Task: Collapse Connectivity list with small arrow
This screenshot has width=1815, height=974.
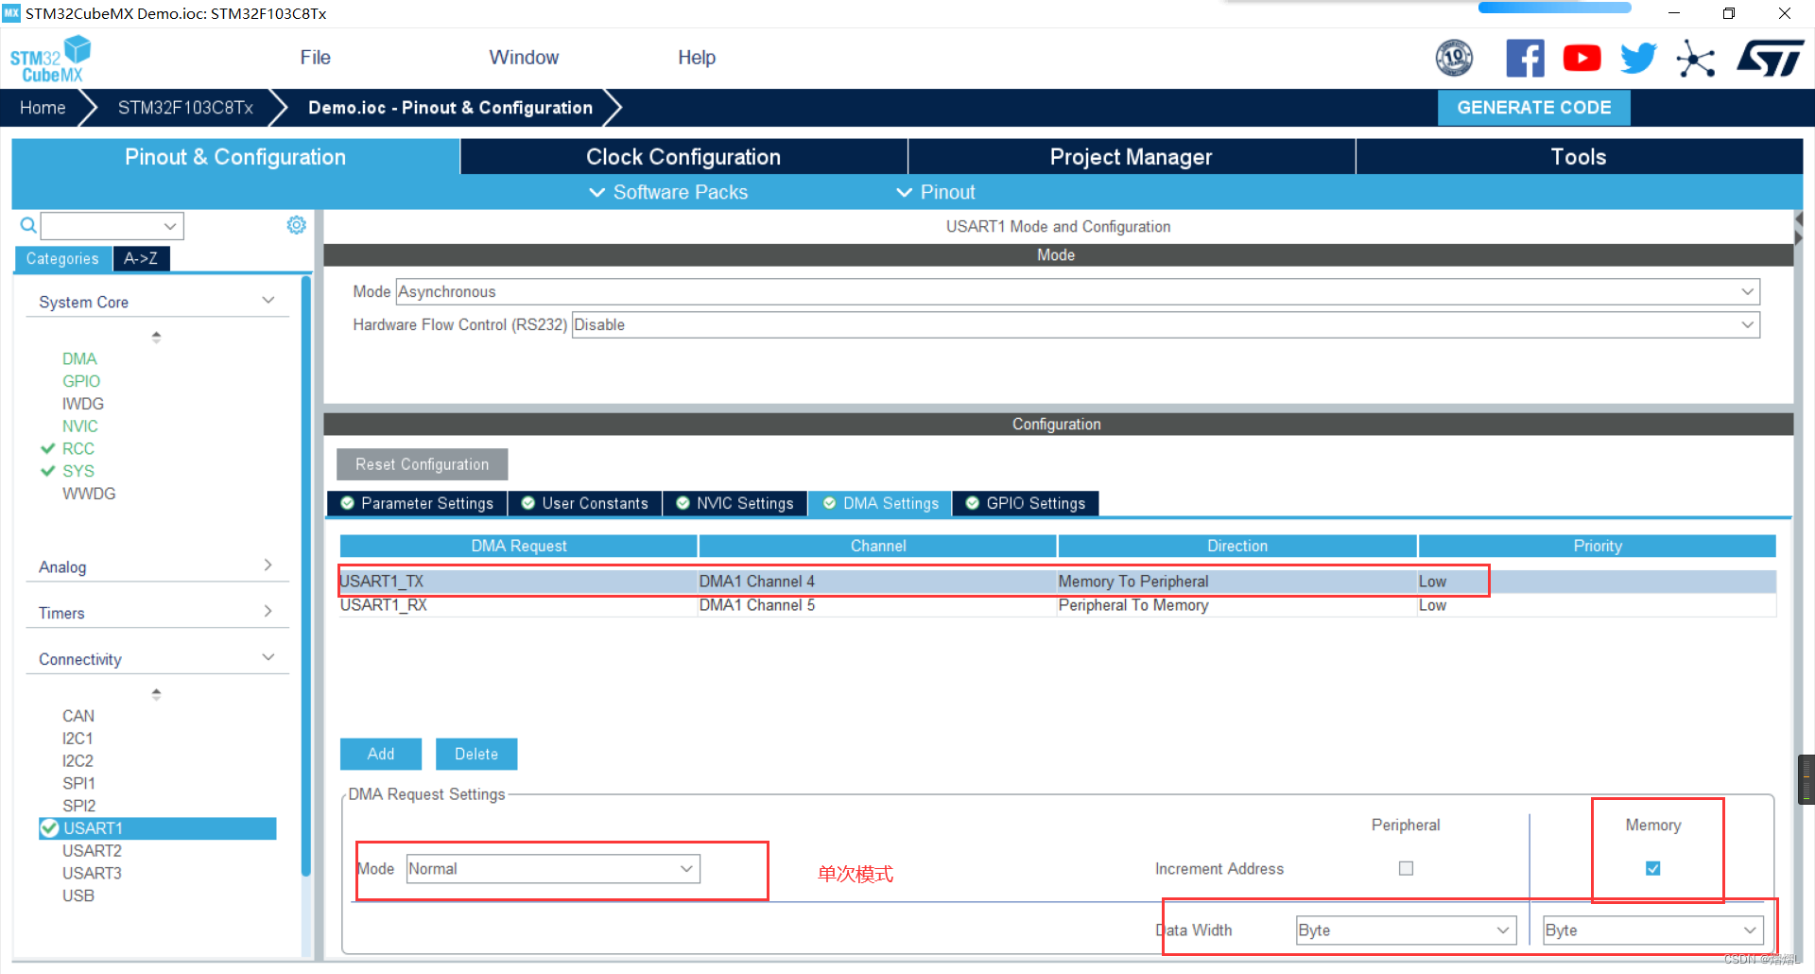Action: (x=156, y=694)
